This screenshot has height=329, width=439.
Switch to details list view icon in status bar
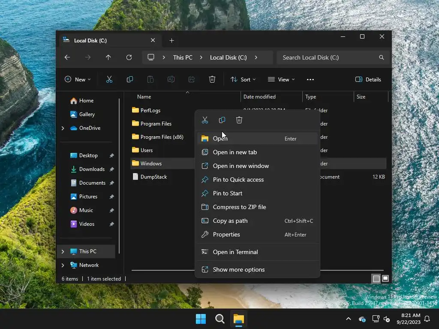coord(376,278)
